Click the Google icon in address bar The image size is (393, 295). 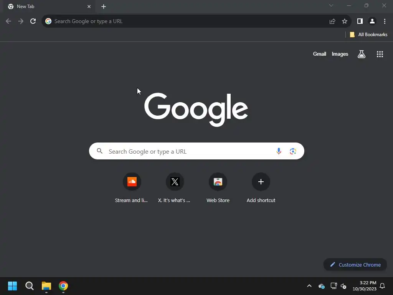coord(48,22)
